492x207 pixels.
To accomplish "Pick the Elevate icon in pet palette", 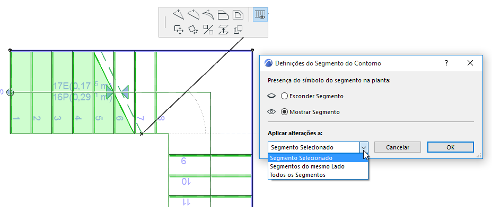I will coord(223,30).
